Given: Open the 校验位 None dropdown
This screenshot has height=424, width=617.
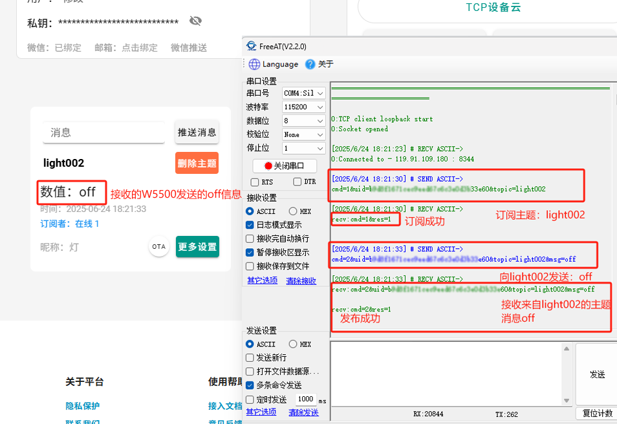Looking at the screenshot, I should [303, 134].
